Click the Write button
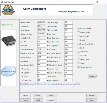This screenshot has width=107, height=103. [x=51, y=100]
